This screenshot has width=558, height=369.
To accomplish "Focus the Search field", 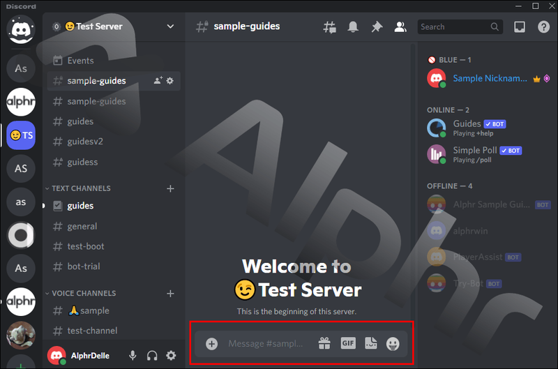I will point(460,27).
